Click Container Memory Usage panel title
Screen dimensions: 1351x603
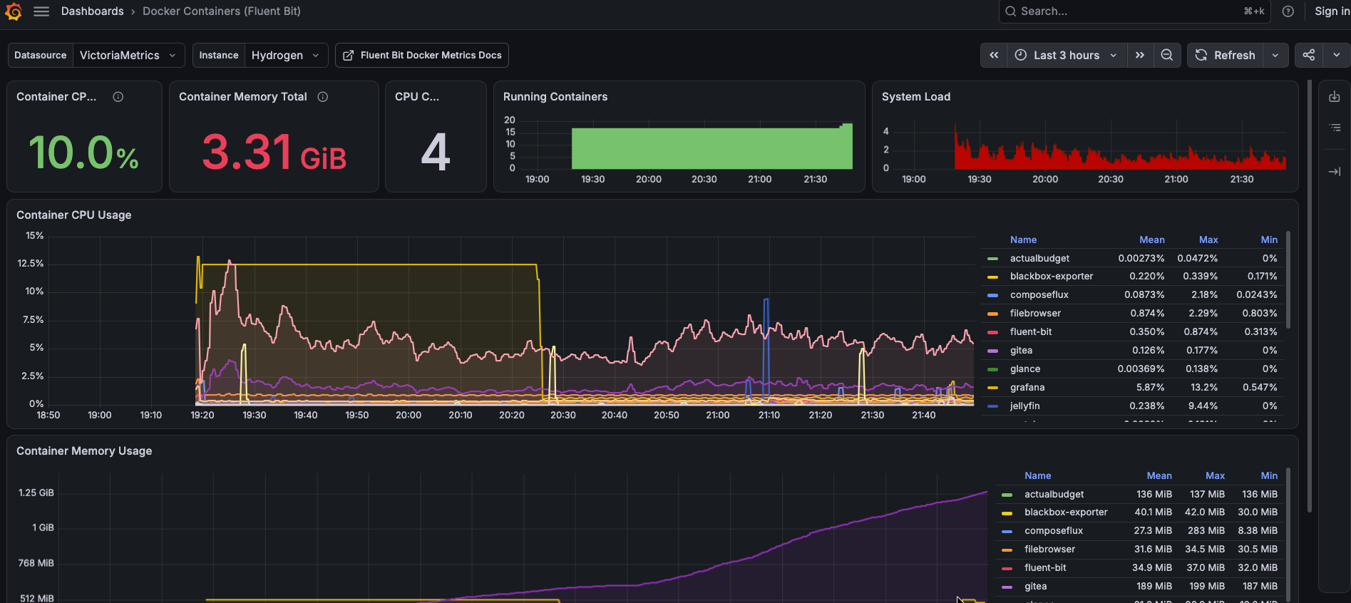84,451
